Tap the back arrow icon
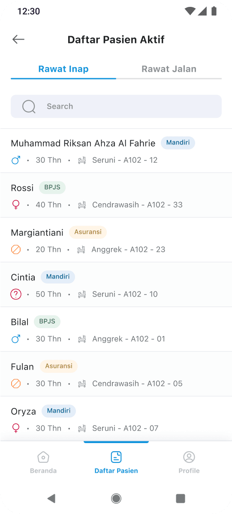 click(18, 40)
